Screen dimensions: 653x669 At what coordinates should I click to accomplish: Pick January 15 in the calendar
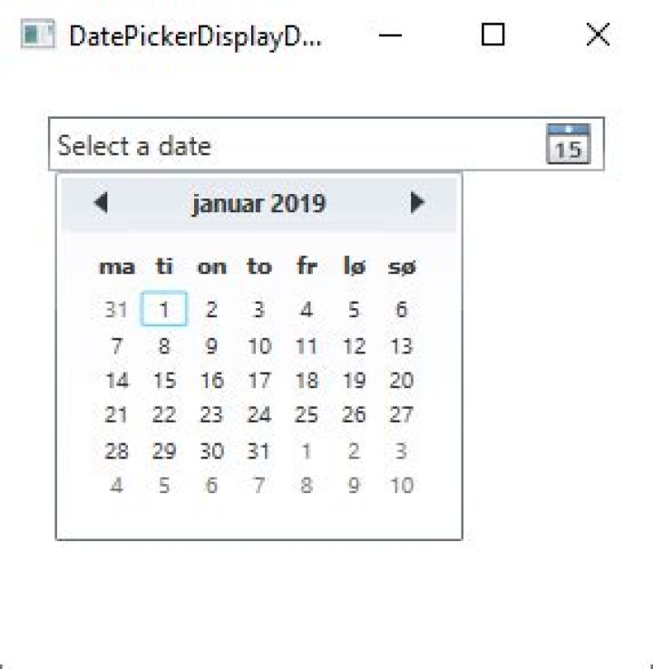tap(164, 381)
